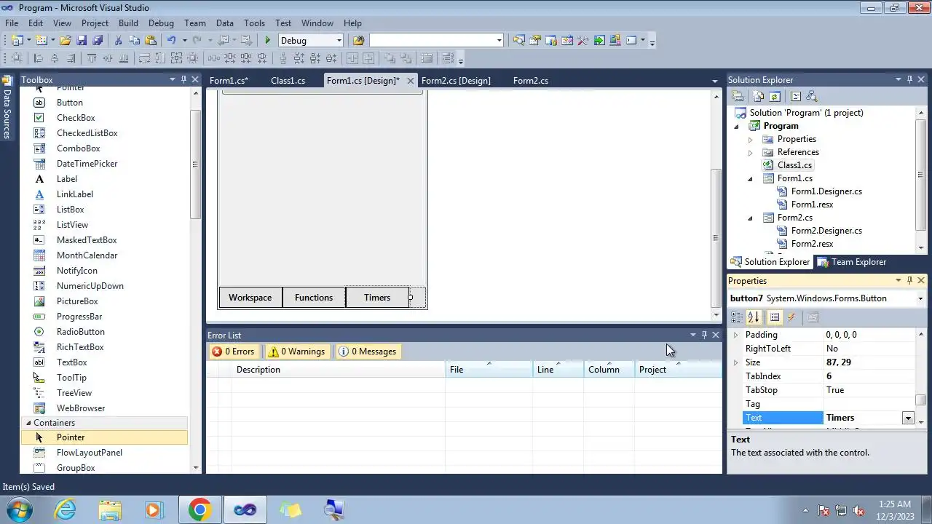The height and width of the screenshot is (524, 932).
Task: Switch to the Form2.cs [Design] tab
Action: point(456,81)
